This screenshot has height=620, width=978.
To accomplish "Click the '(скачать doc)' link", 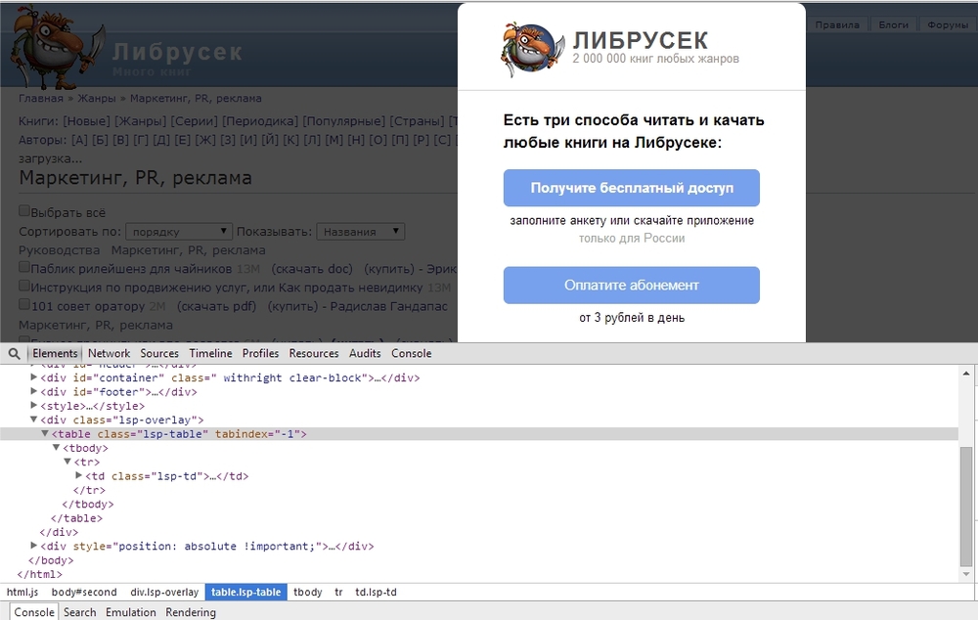I will tap(312, 269).
